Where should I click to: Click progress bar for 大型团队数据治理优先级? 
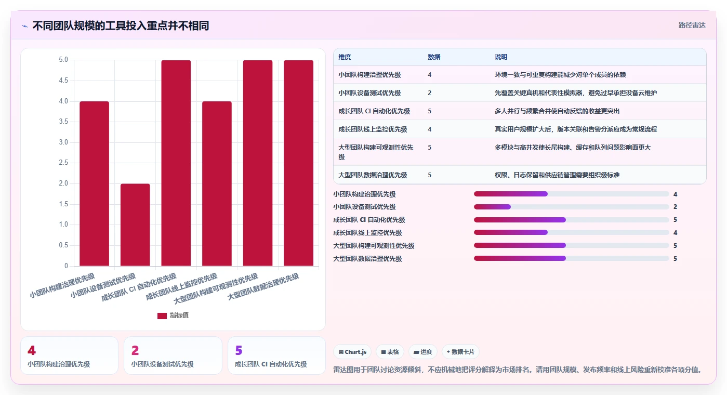(x=572, y=258)
